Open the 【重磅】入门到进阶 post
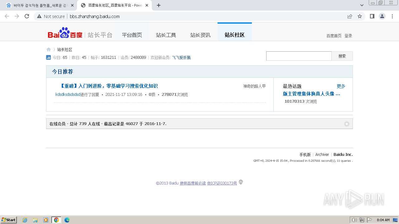Image resolution: width=399 pixels, height=224 pixels. click(x=108, y=86)
